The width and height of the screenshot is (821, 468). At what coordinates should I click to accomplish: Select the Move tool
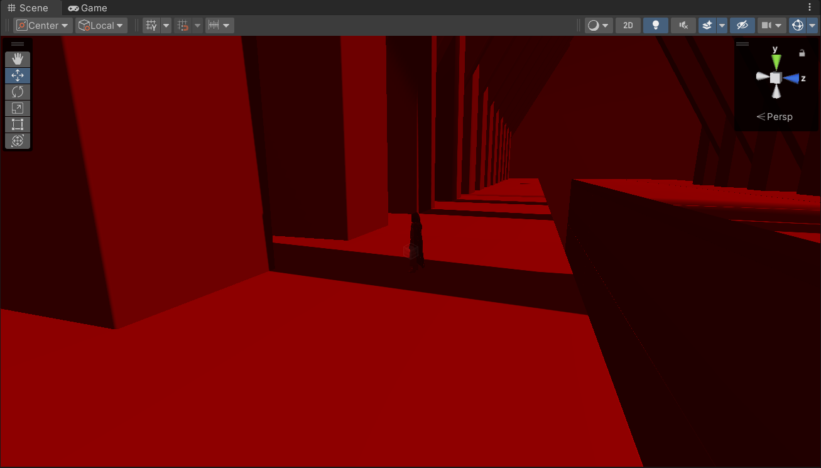[x=17, y=75]
